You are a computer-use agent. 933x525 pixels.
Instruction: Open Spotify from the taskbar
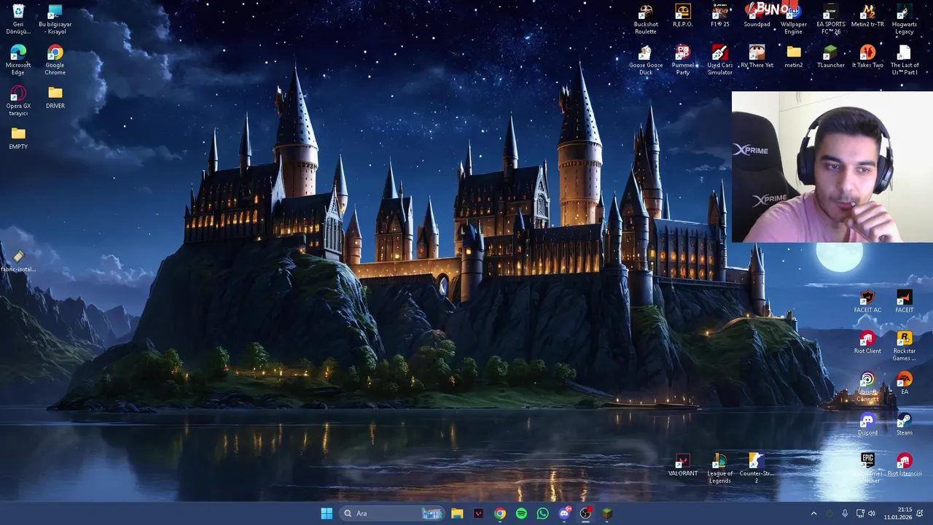click(x=521, y=513)
